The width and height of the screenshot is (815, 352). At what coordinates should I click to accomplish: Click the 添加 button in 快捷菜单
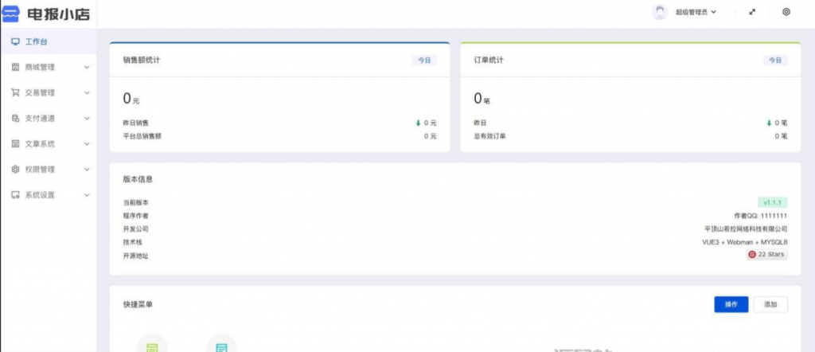coord(770,304)
